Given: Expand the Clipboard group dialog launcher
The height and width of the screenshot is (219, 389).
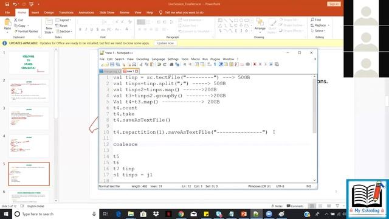Looking at the screenshot, I should click(40, 37).
